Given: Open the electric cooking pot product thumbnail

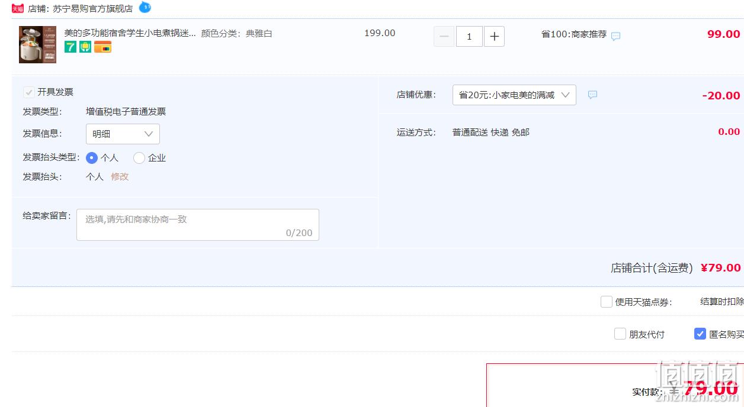Looking at the screenshot, I should click(x=37, y=44).
